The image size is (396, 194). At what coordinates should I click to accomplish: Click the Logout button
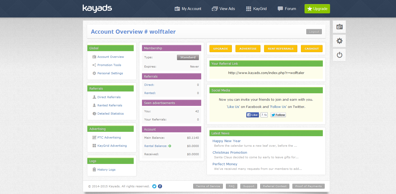314,32
